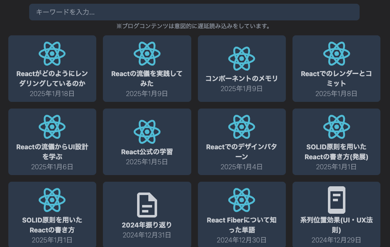Click the book icon on '系列位置効果' card
Image resolution: width=390 pixels, height=247 pixels.
point(336,200)
